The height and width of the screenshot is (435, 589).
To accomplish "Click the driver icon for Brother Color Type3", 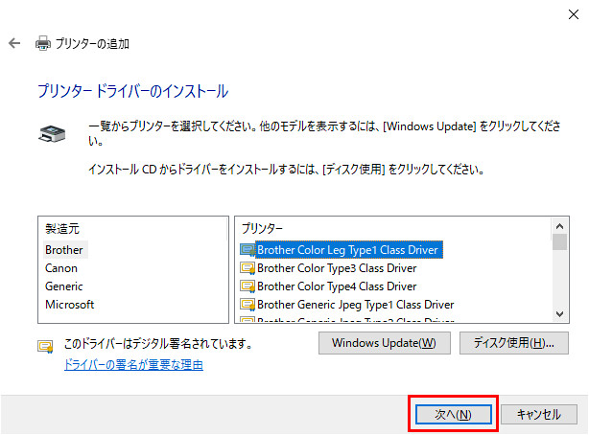I will pyautogui.click(x=247, y=268).
